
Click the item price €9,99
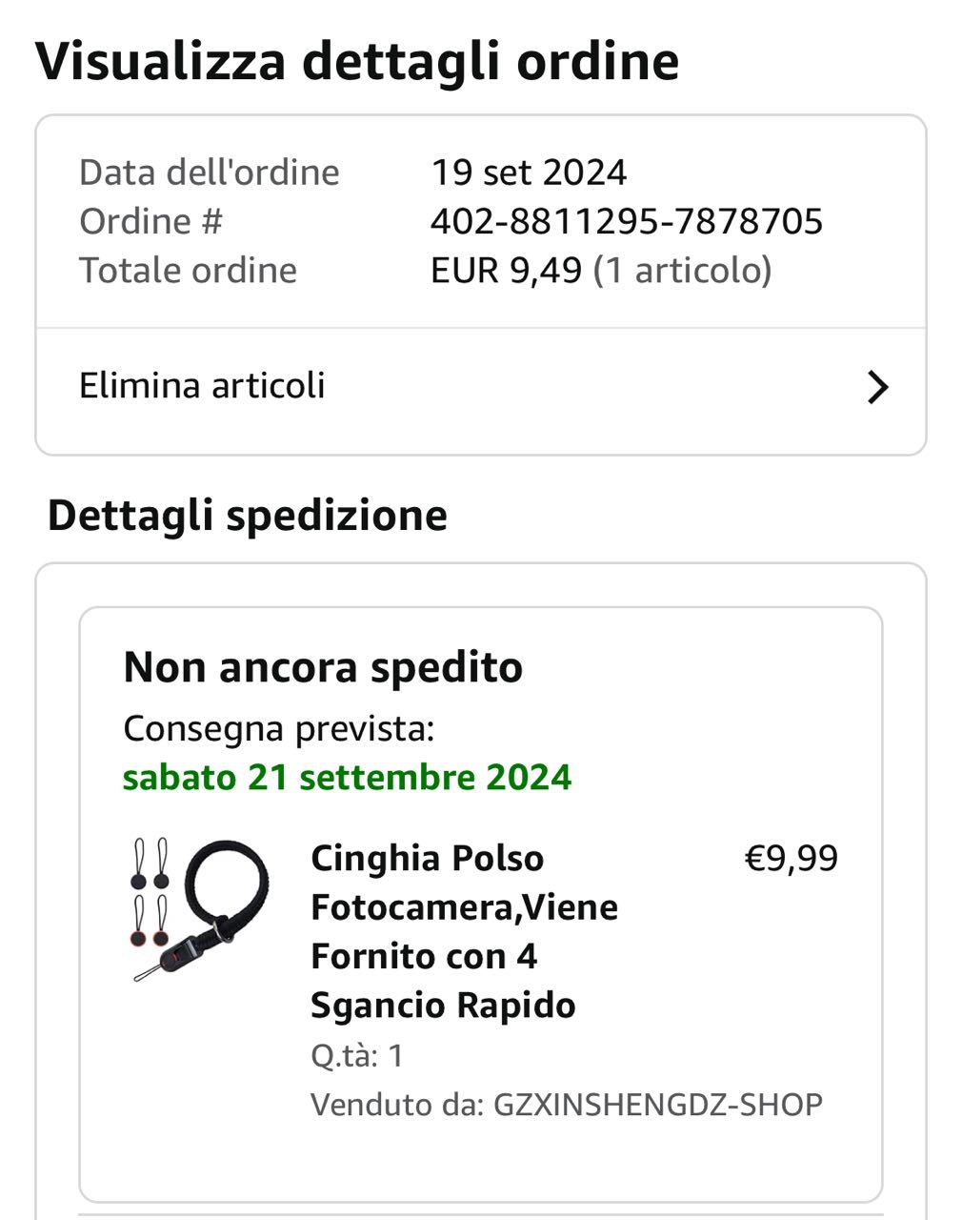(x=791, y=858)
